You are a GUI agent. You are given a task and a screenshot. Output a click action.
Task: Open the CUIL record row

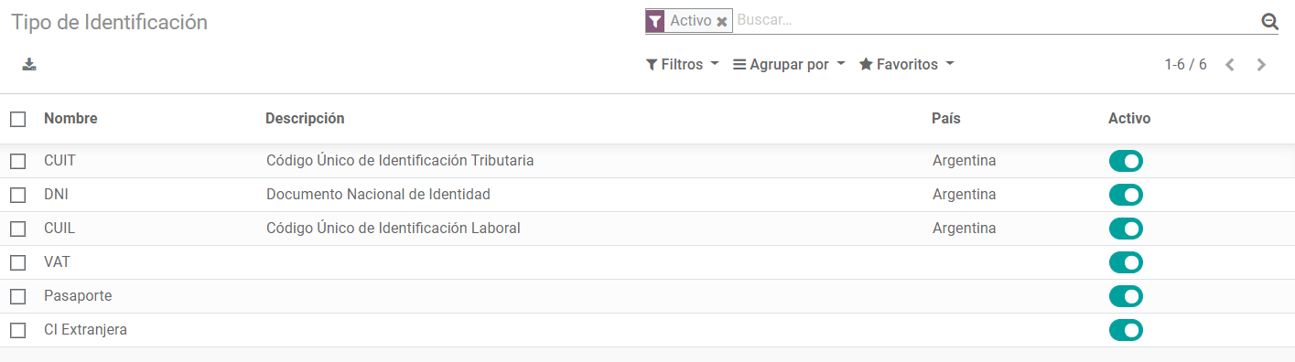[x=647, y=229]
